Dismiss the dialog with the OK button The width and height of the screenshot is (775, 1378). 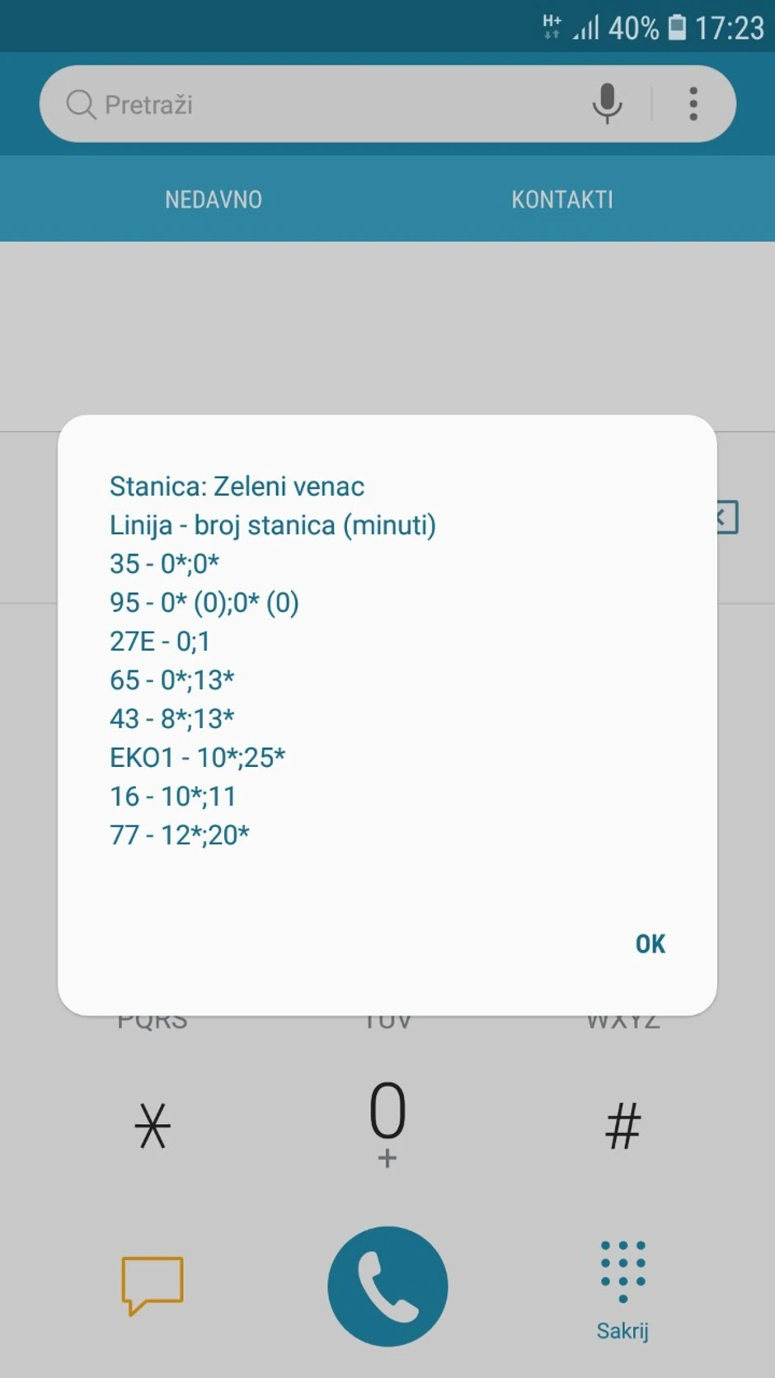[650, 943]
